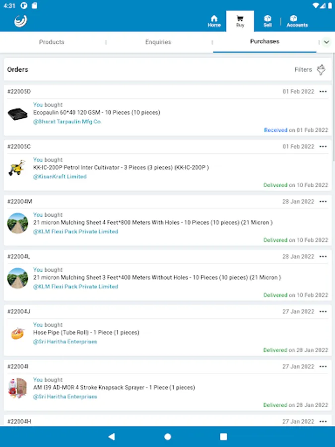View Petrol Inter Cultivator thumbnail
335x447 pixels.
point(17,168)
